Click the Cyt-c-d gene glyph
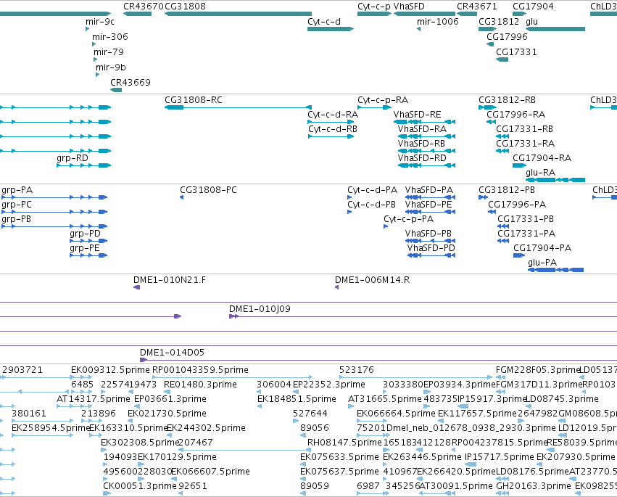Viewport: 617px width, 497px height. (331, 29)
